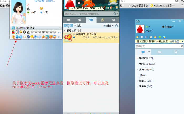Expand the 183200504的微博 section chevron
This screenshot has height=114, width=184.
[x=60, y=28]
